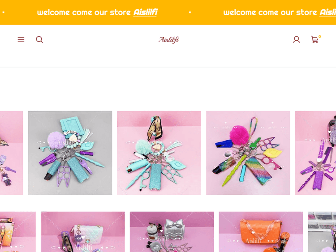Click the search magnifier icon

pyautogui.click(x=39, y=39)
